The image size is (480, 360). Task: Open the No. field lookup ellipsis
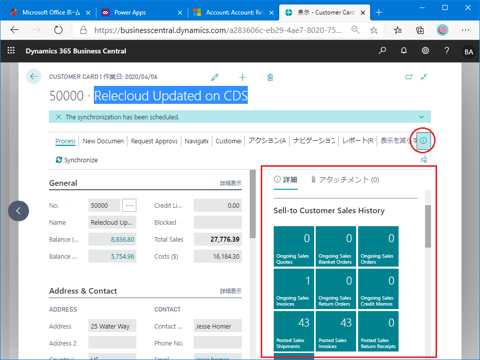[129, 205]
